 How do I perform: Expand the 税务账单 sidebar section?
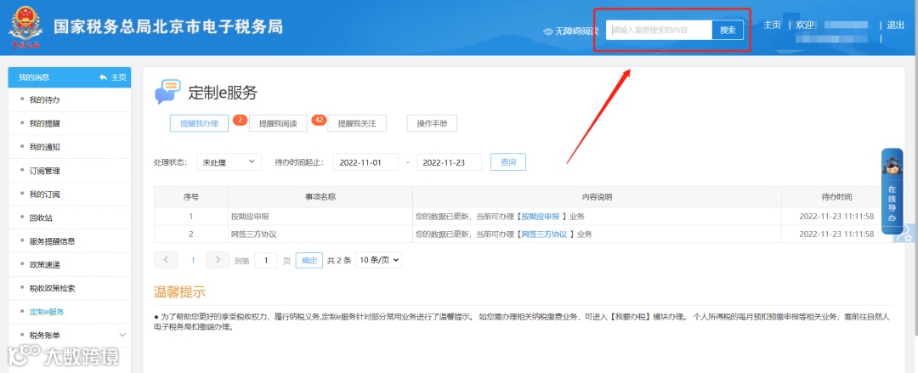coord(122,335)
